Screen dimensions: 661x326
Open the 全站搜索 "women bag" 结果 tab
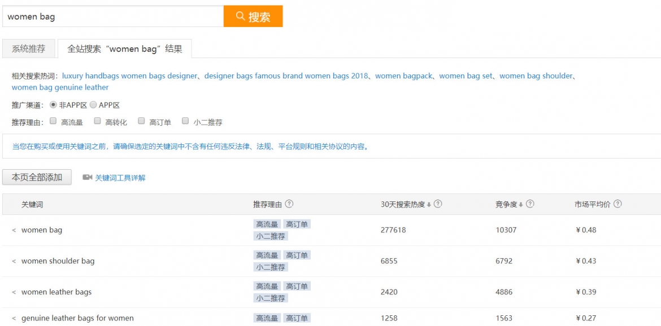pyautogui.click(x=124, y=49)
